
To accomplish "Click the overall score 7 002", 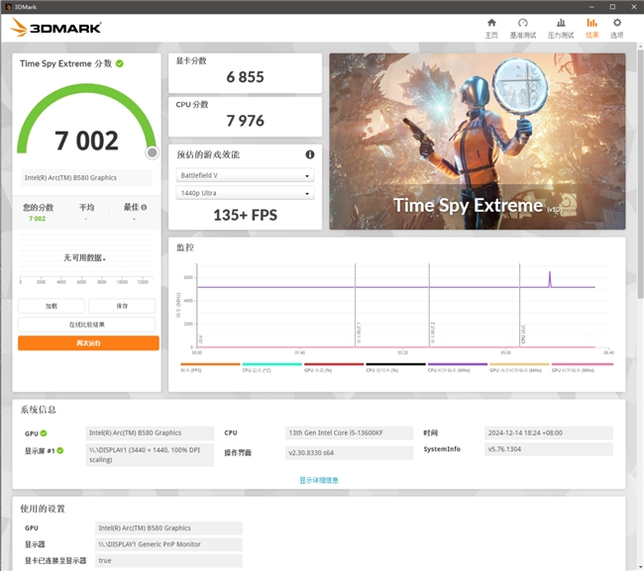I will (86, 141).
